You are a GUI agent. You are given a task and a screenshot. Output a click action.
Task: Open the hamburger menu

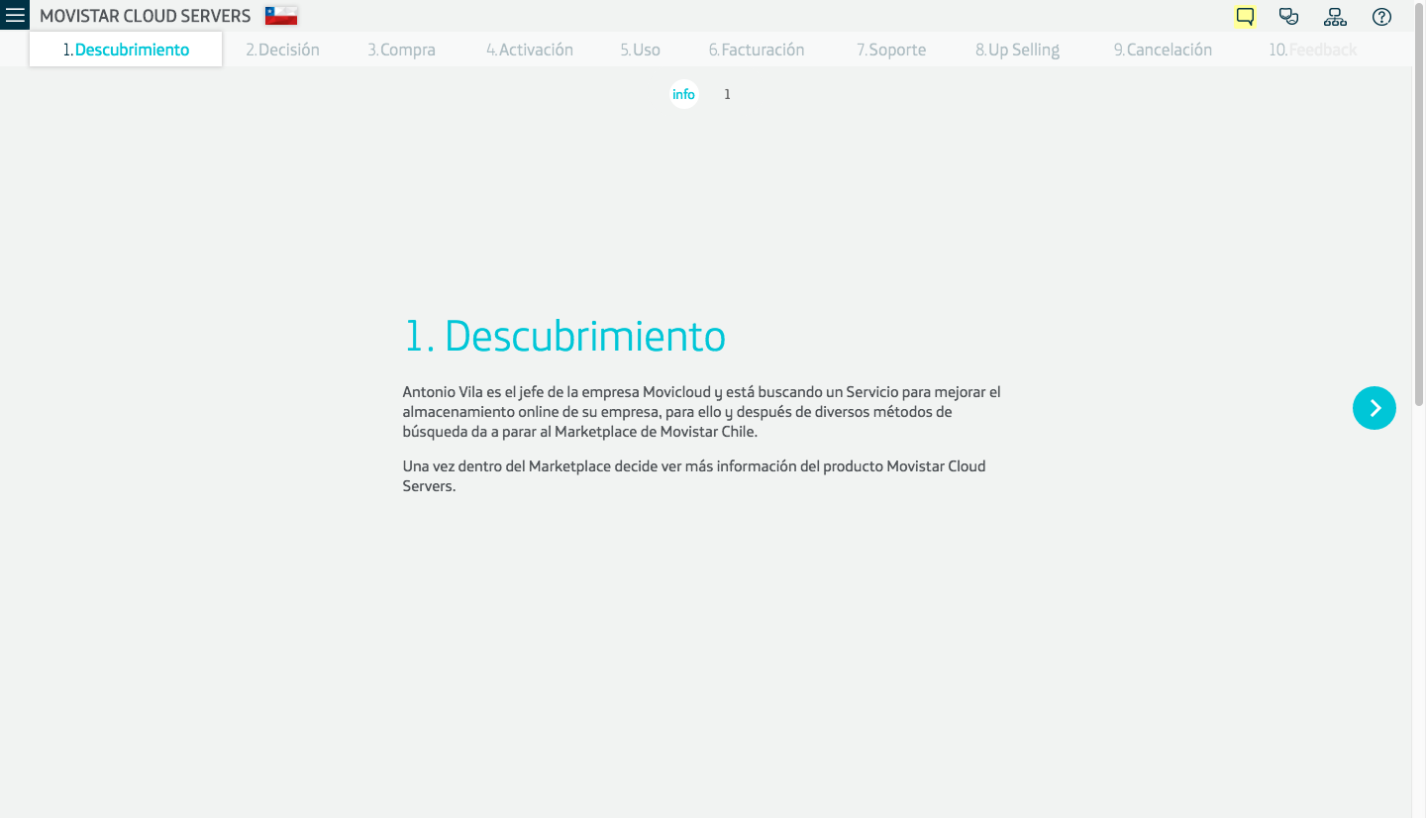pos(15,15)
